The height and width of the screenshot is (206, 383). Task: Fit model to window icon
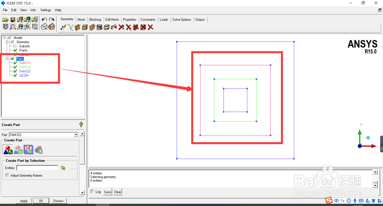tap(5, 27)
